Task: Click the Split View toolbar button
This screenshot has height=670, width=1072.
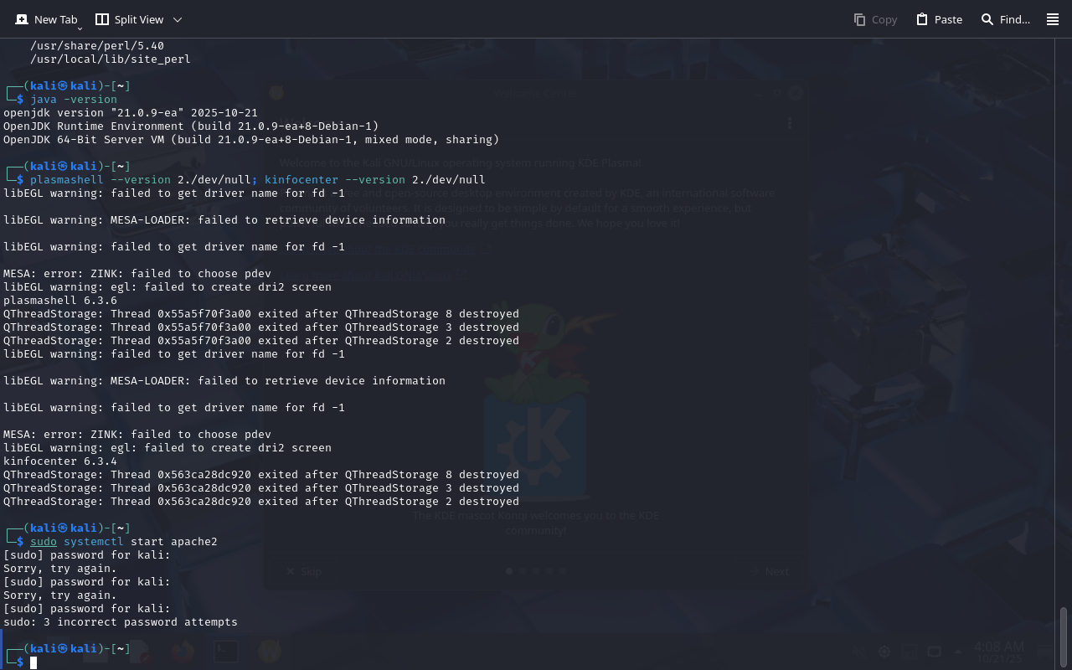Action: [129, 19]
